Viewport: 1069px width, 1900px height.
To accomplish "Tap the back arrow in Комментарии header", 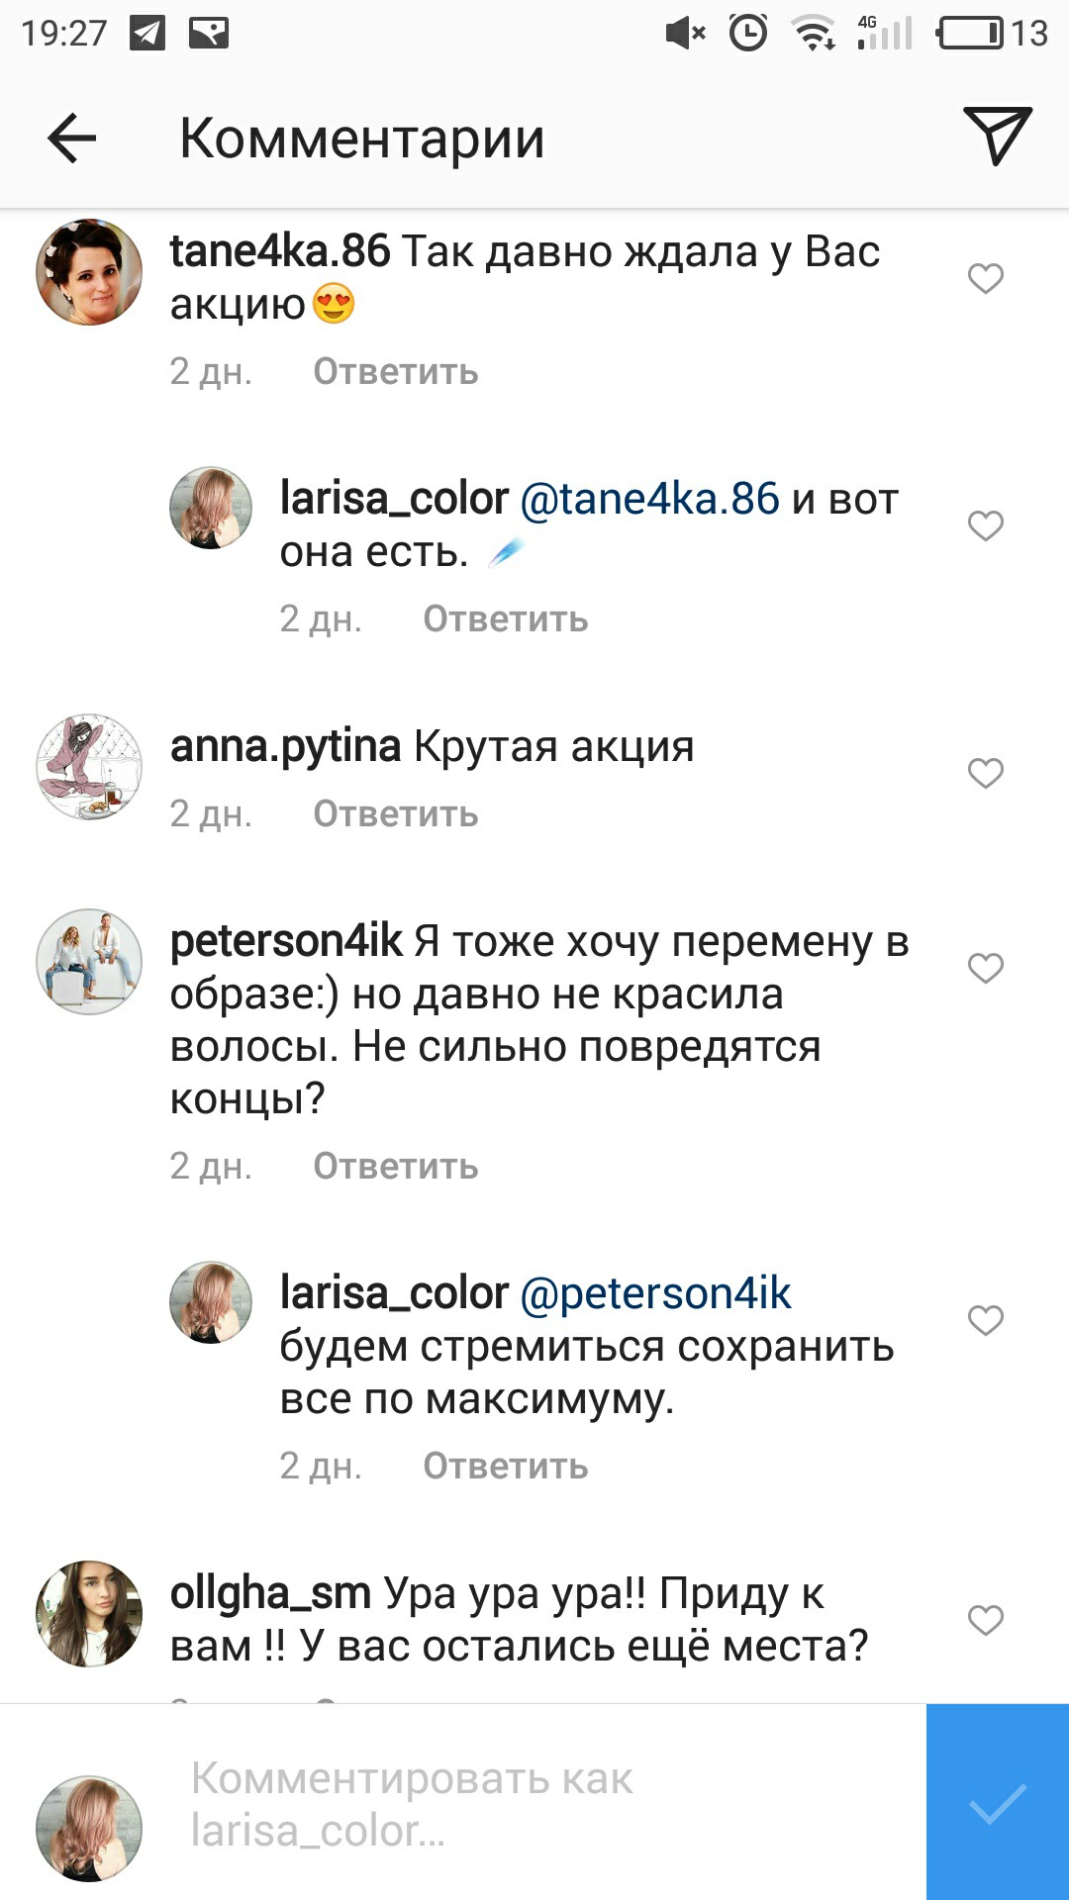I will (72, 138).
